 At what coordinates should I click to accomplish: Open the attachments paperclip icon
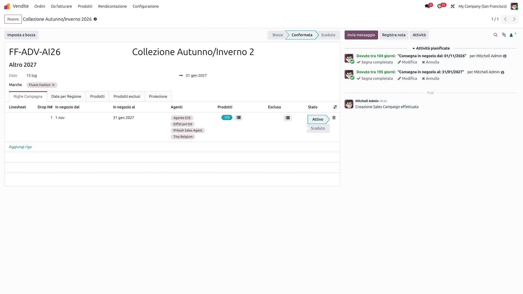[x=504, y=35]
